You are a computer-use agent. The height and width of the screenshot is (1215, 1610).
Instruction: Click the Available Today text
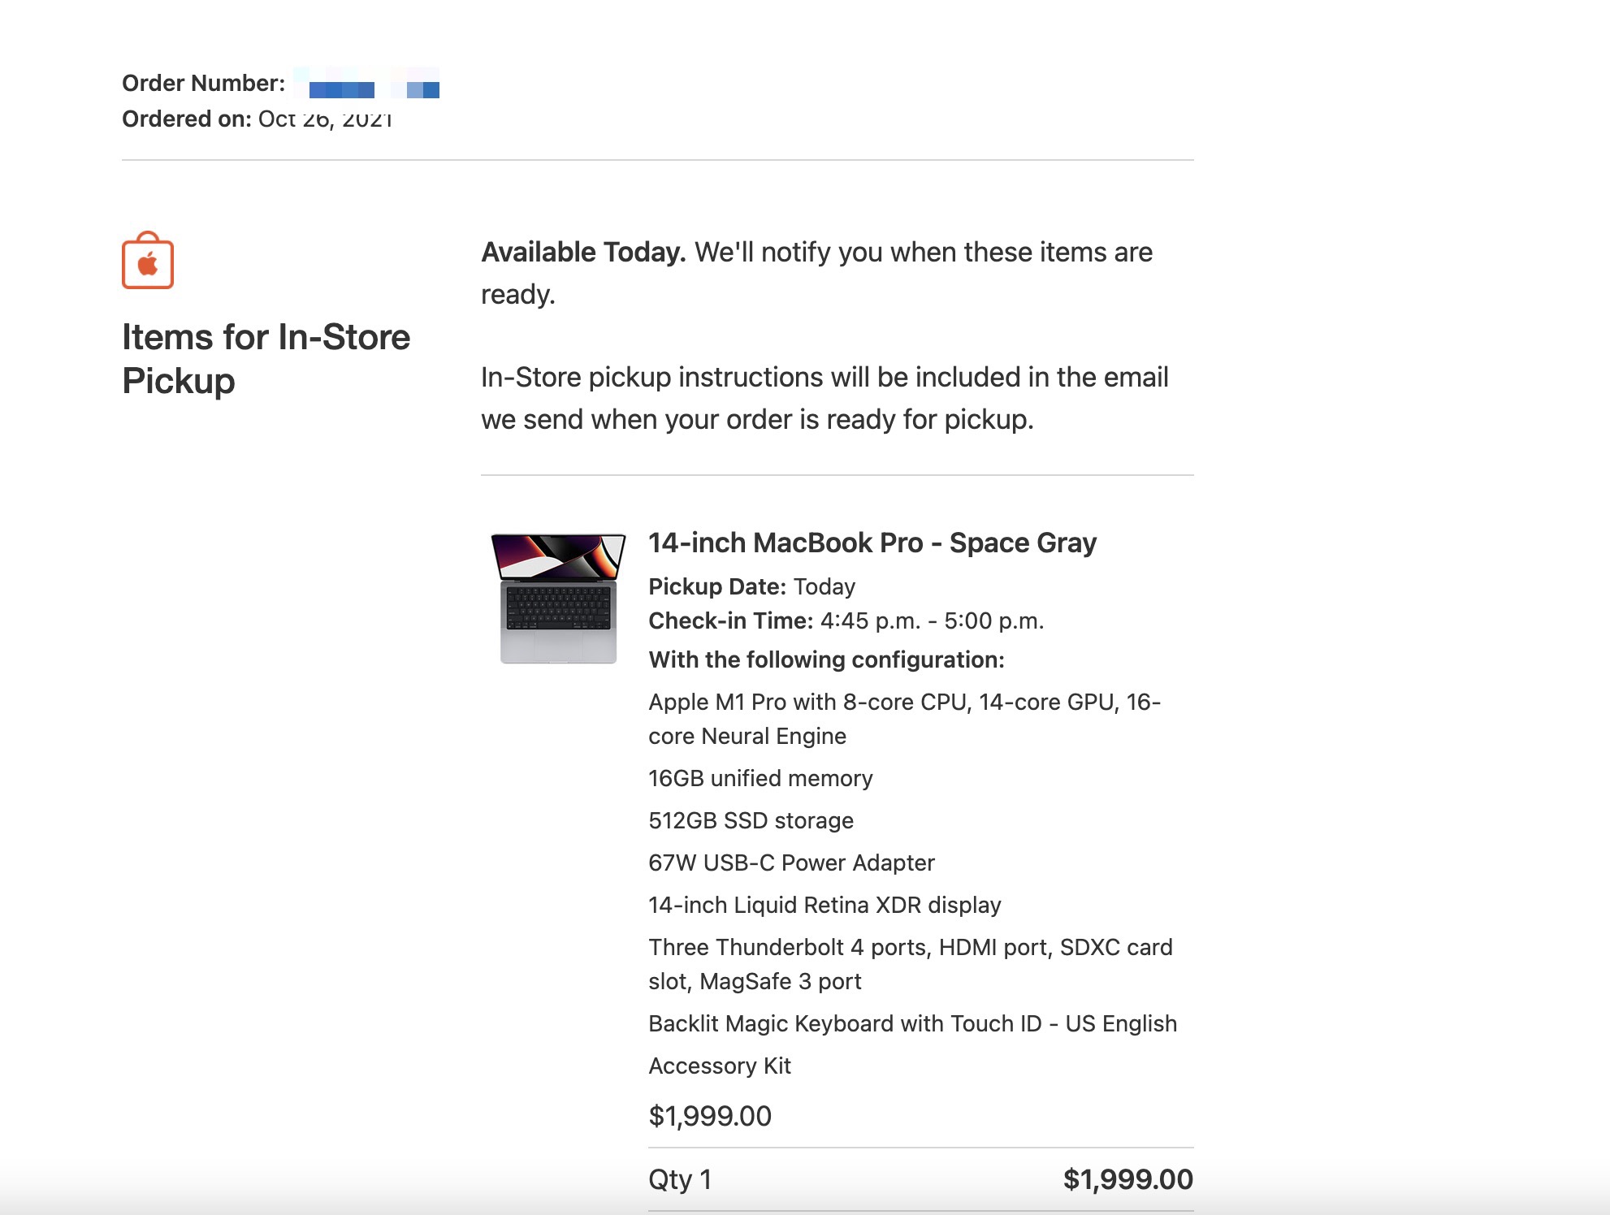pyautogui.click(x=583, y=253)
